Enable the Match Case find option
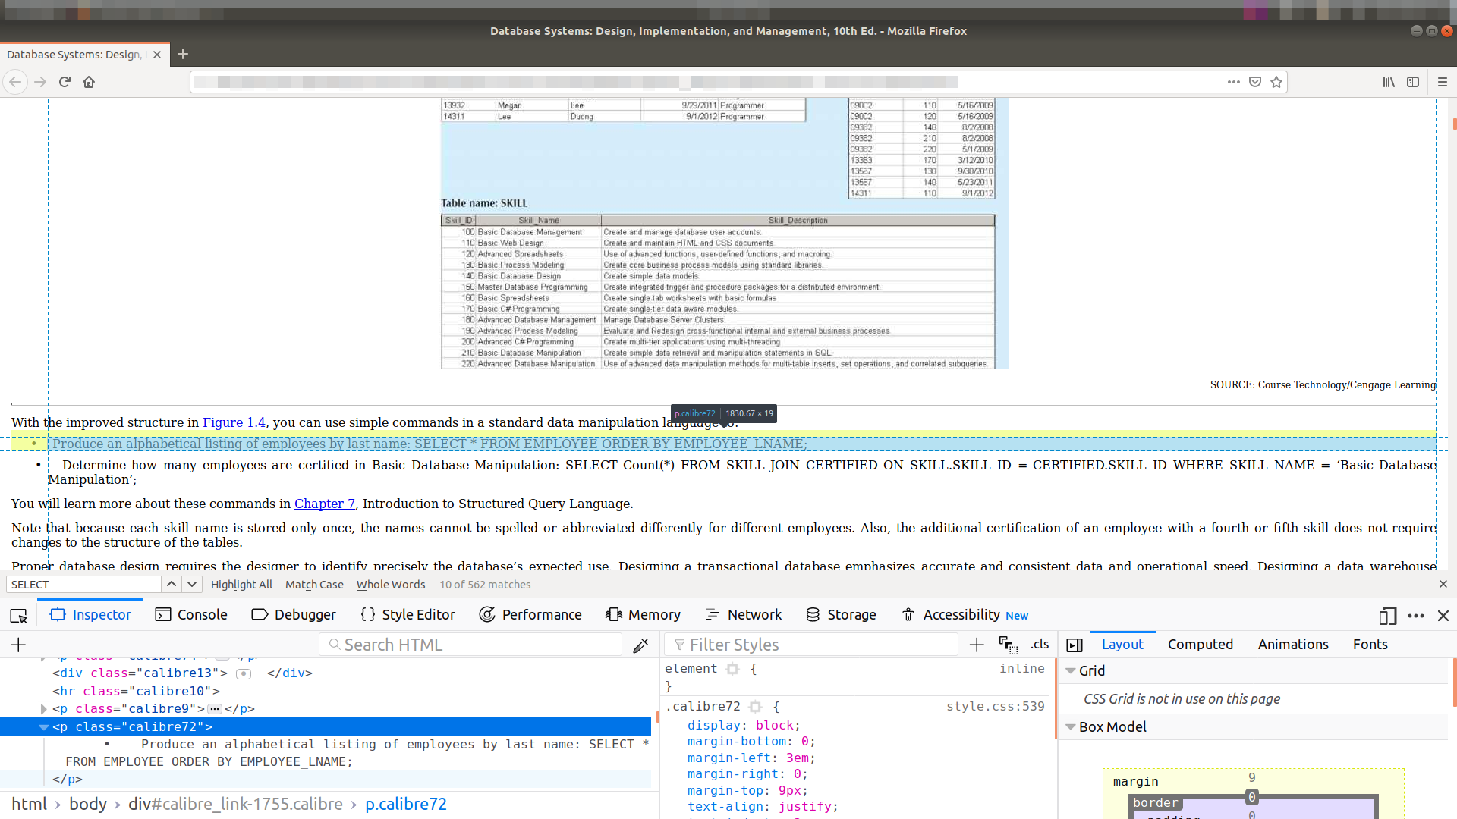 click(314, 585)
